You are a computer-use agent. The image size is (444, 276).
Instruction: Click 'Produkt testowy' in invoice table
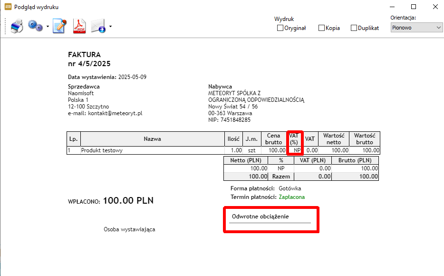click(102, 150)
